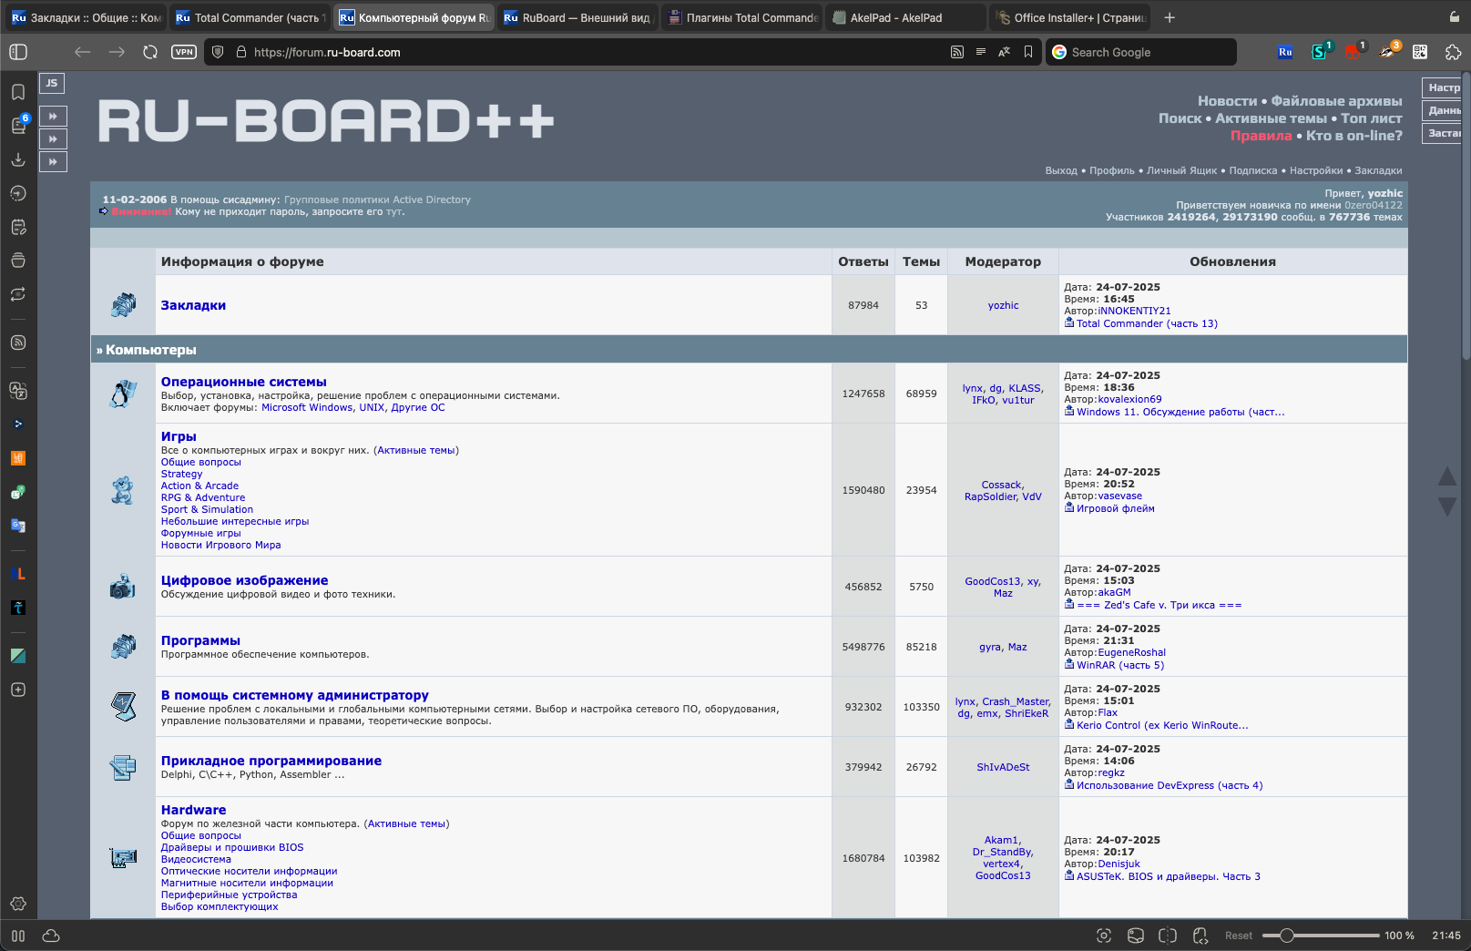Open the Ru extension icon

point(1285,52)
